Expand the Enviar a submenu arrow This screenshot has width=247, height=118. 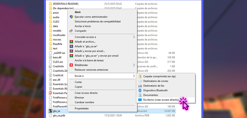point(134,76)
